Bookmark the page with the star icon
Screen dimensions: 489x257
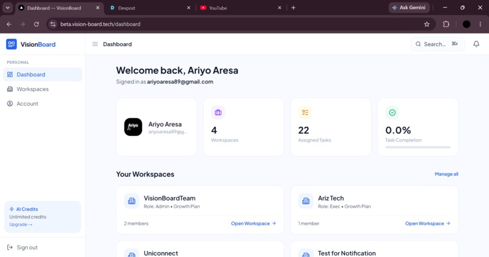click(x=427, y=24)
